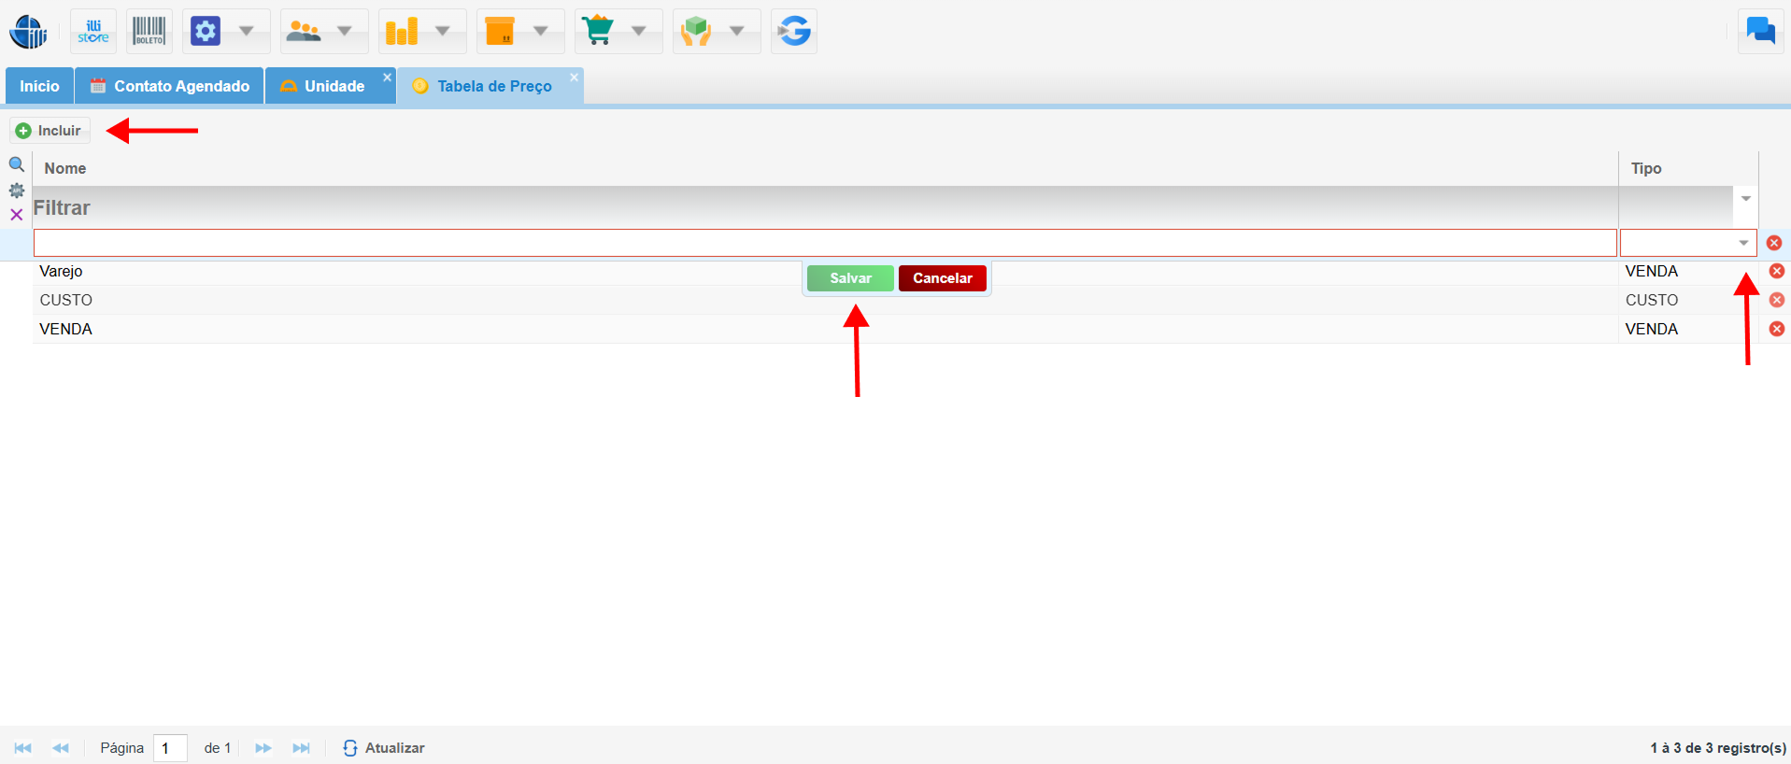Click the Boleto barcode icon
Viewport: 1791px width, 764px height.
(149, 32)
